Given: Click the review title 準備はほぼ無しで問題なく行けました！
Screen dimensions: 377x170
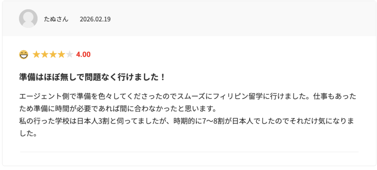Looking at the screenshot, I should click(x=92, y=77).
